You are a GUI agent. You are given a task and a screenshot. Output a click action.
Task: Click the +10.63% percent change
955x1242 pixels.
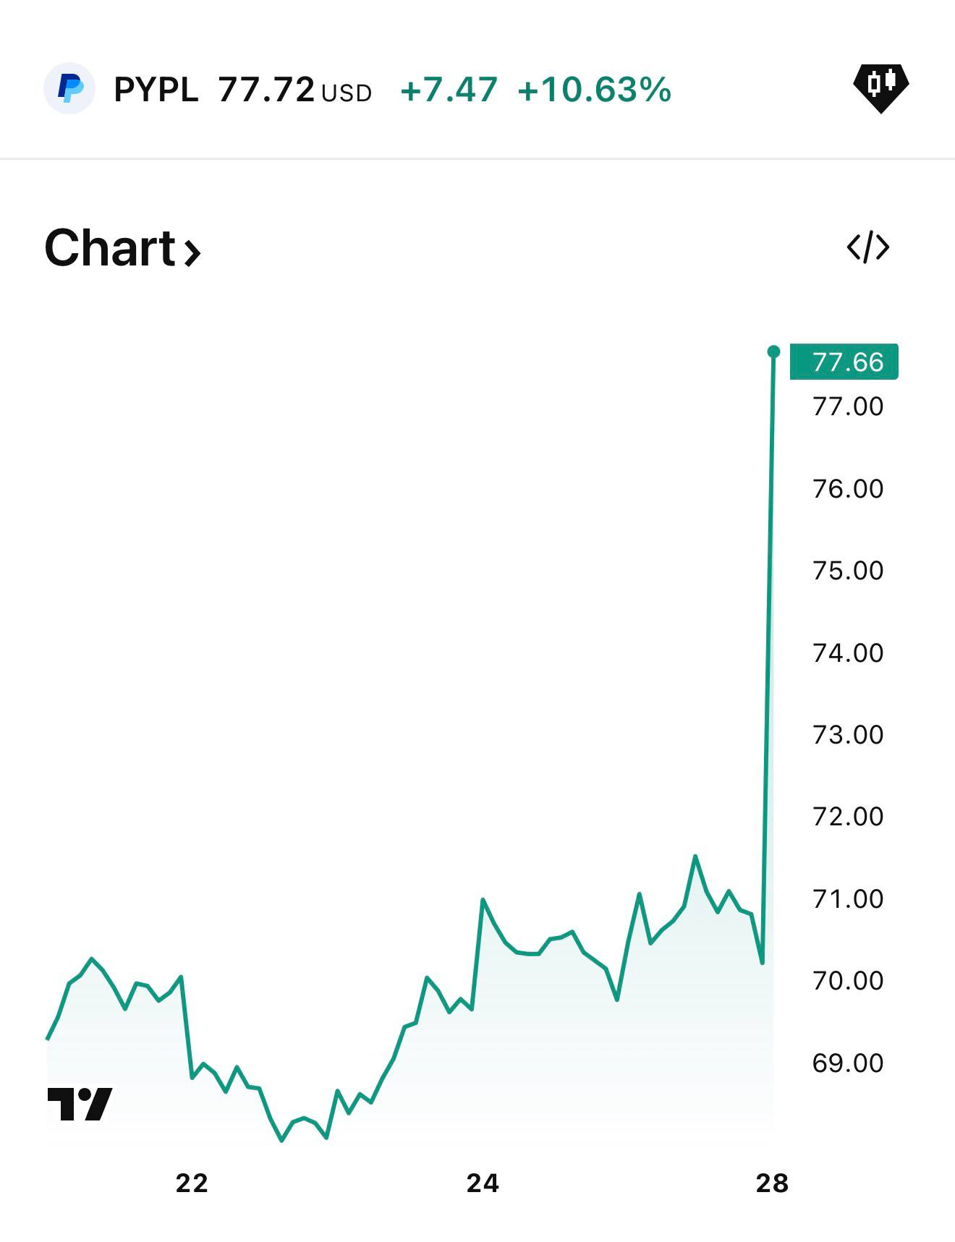point(594,90)
